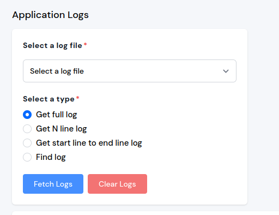This screenshot has height=215, width=279.
Task: Click the blue Fetch Logs button
Action: [x=53, y=184]
